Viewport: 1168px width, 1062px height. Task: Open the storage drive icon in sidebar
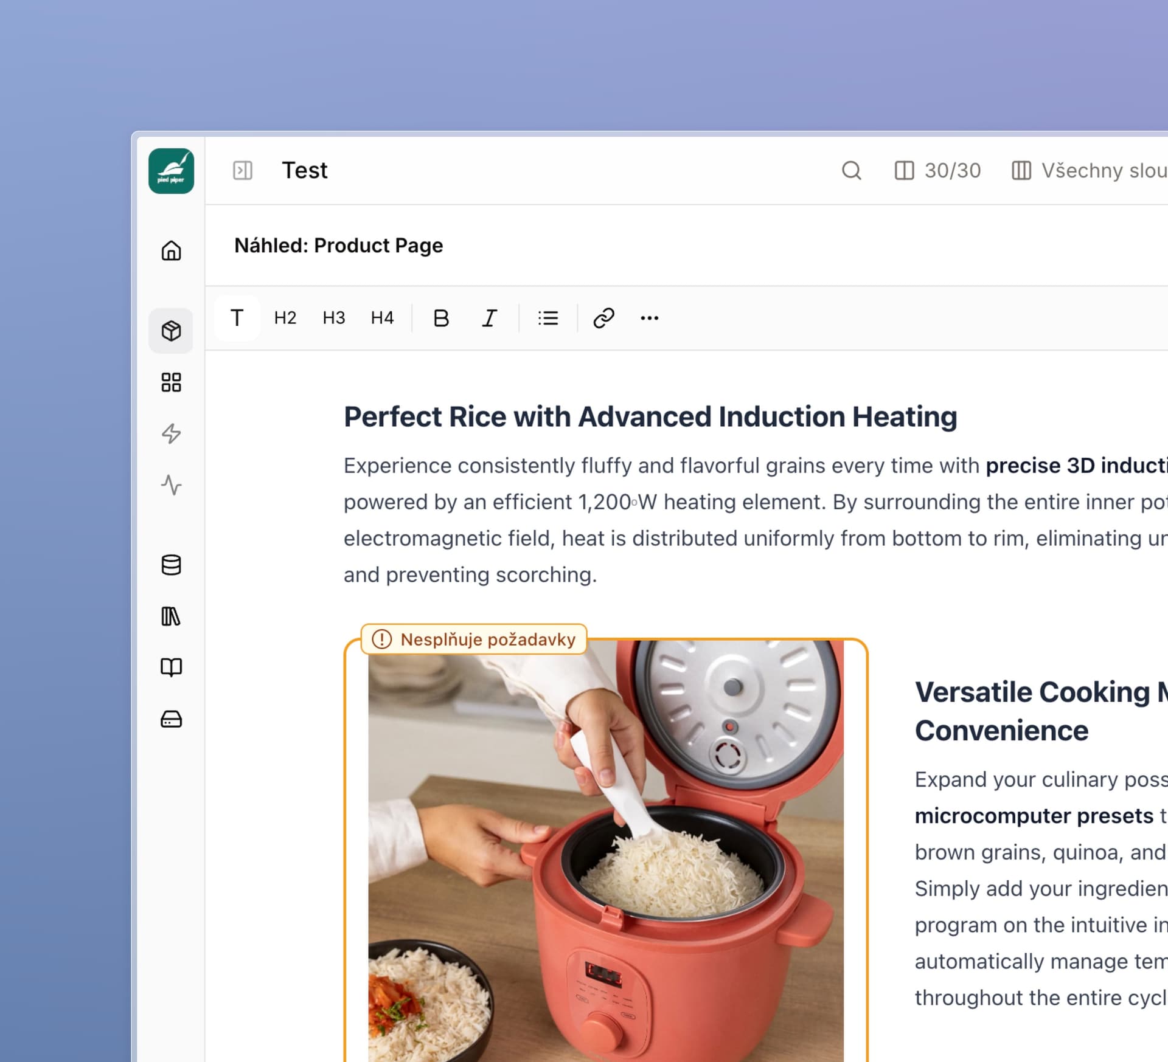[x=171, y=719]
